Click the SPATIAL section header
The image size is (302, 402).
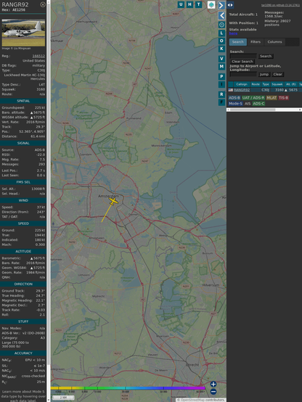(23, 101)
